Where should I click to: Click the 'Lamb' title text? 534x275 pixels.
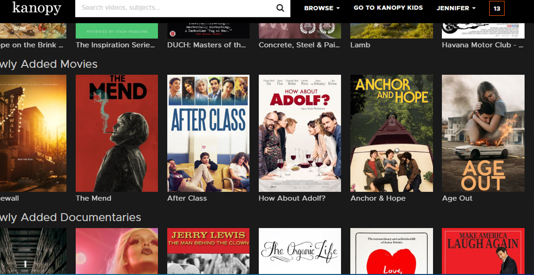click(360, 45)
